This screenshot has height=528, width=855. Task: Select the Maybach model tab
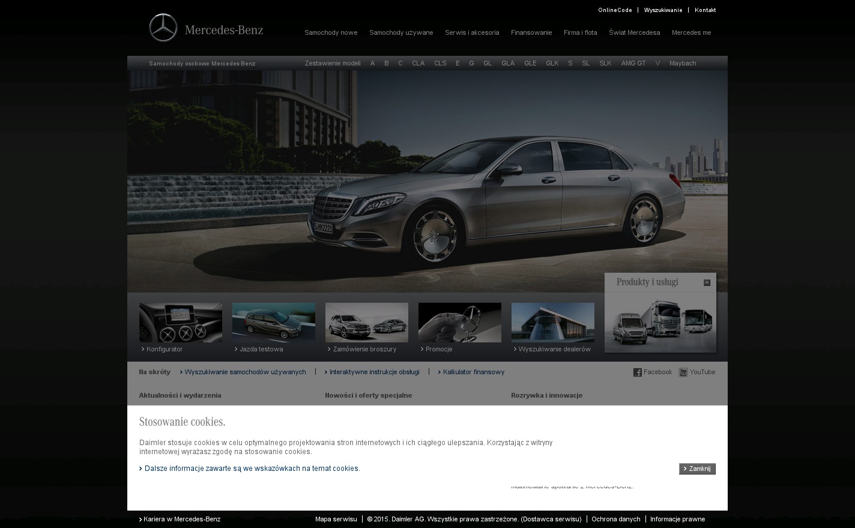pyautogui.click(x=683, y=63)
